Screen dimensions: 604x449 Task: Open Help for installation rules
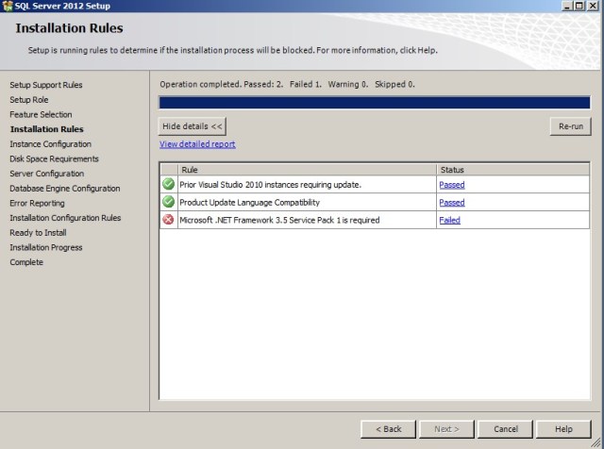(563, 429)
